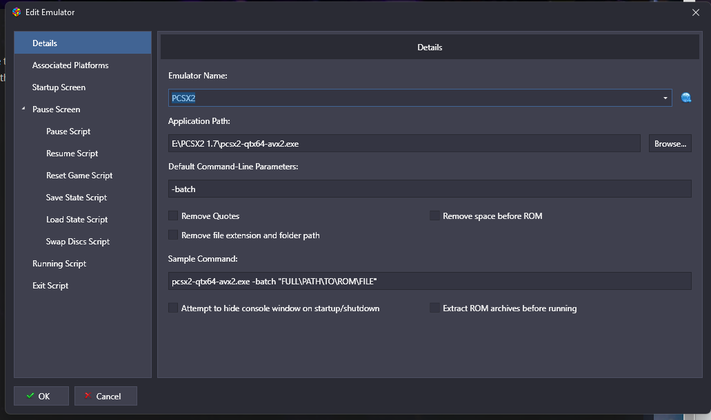Click the Sample Command text box
Screen dimensions: 711x420
pyautogui.click(x=430, y=281)
